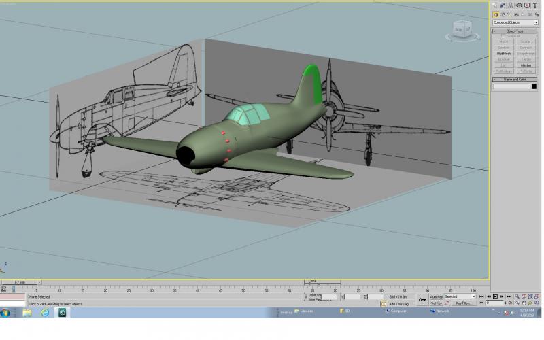Open Windows Explorer from the taskbar
Screen dimensions: 544x340
coord(27,313)
